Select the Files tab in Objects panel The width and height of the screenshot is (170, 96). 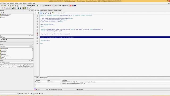(4, 38)
